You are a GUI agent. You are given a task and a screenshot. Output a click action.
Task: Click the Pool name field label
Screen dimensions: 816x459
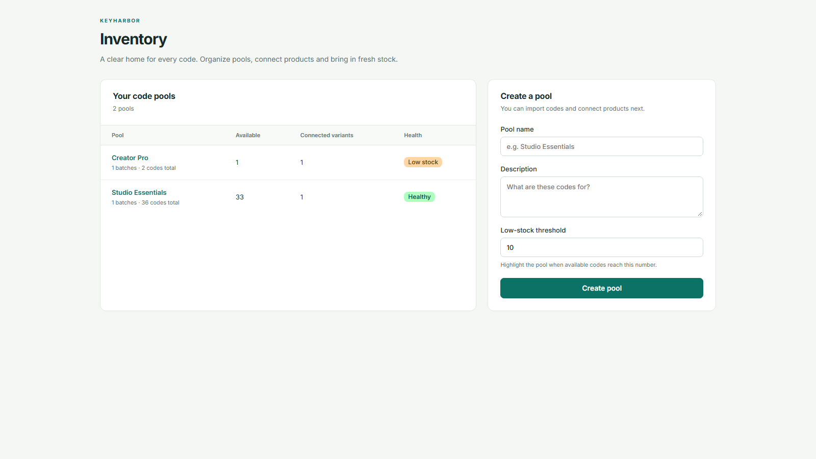click(517, 130)
